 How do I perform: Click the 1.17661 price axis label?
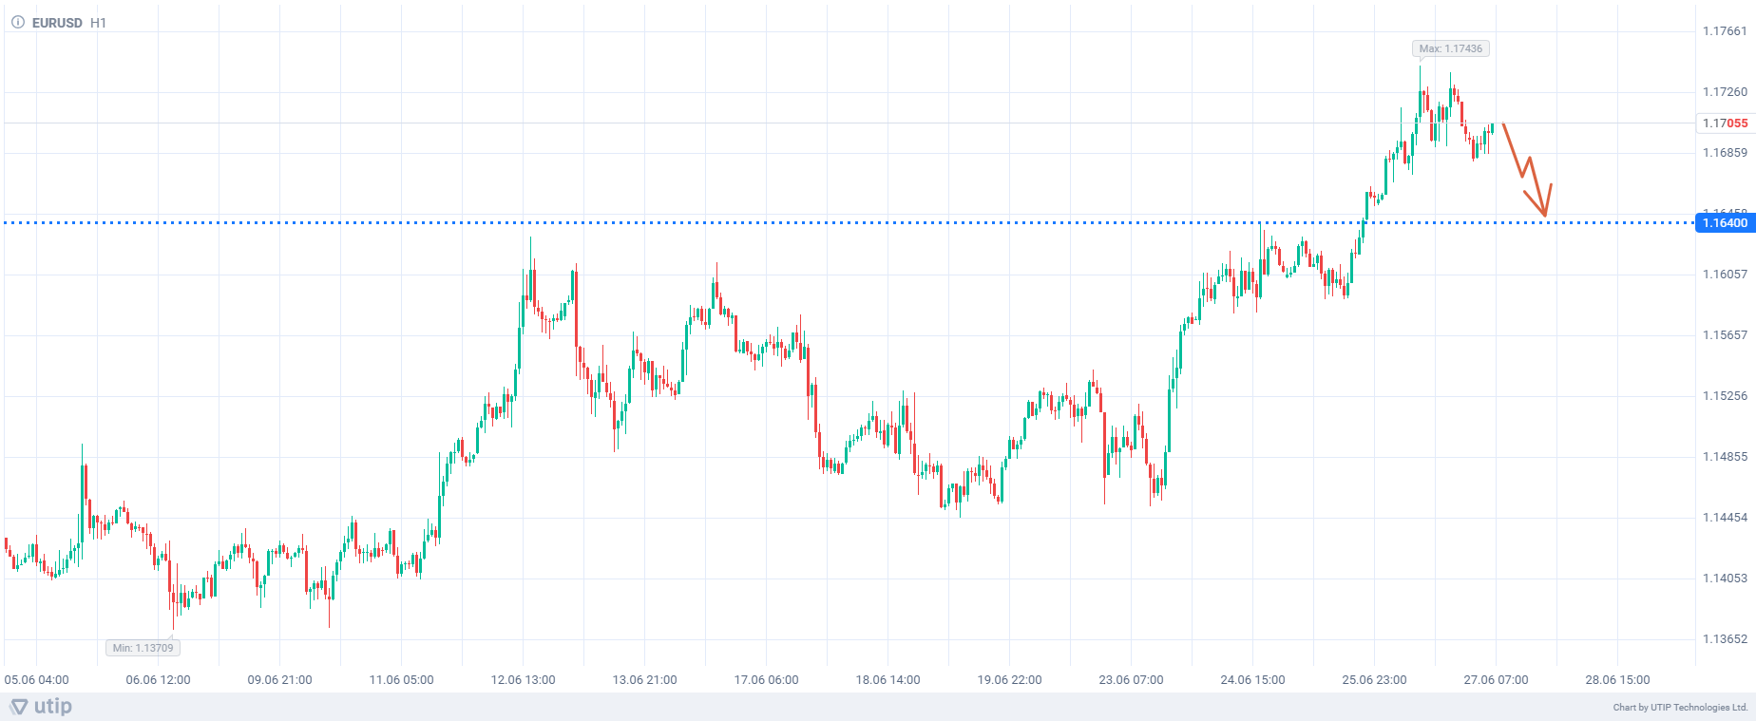1725,31
